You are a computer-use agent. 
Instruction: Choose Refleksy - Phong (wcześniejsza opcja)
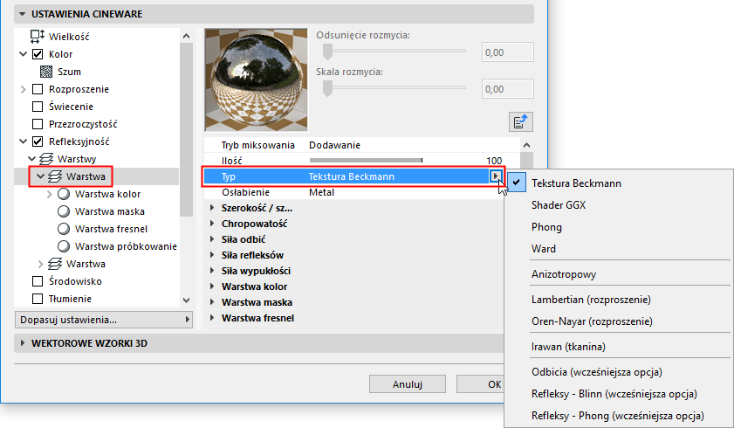click(x=618, y=416)
